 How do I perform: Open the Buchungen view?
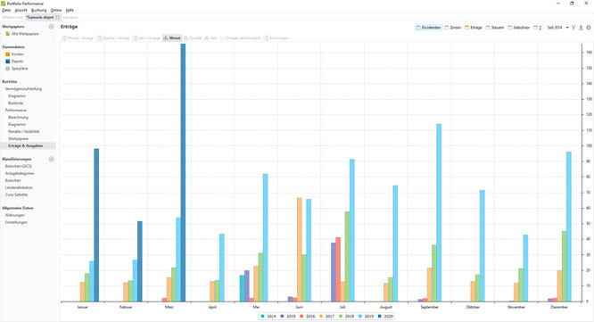click(x=276, y=38)
